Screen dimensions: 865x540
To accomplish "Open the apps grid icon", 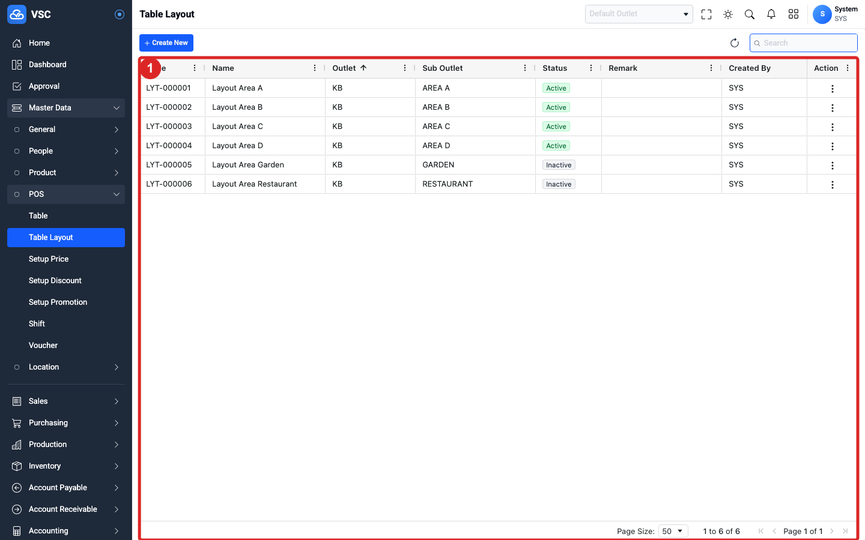I will point(794,14).
